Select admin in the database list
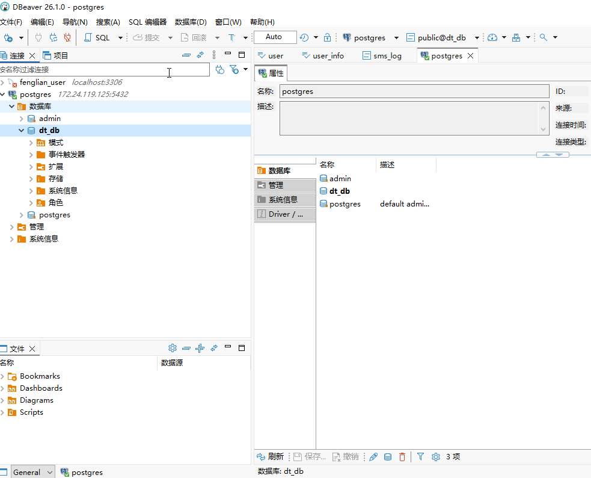Viewport: 591px width, 478px height. click(340, 178)
